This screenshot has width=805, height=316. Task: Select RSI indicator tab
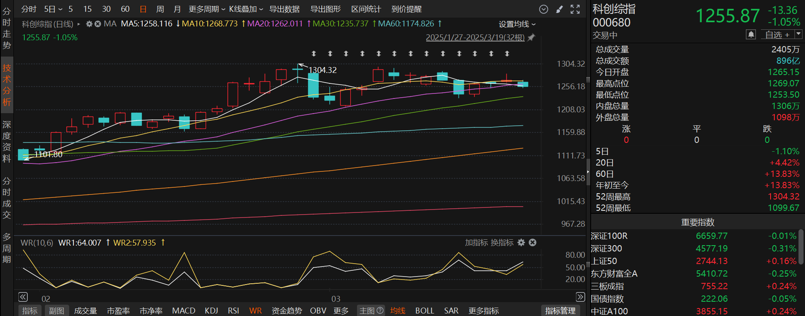tap(233, 311)
